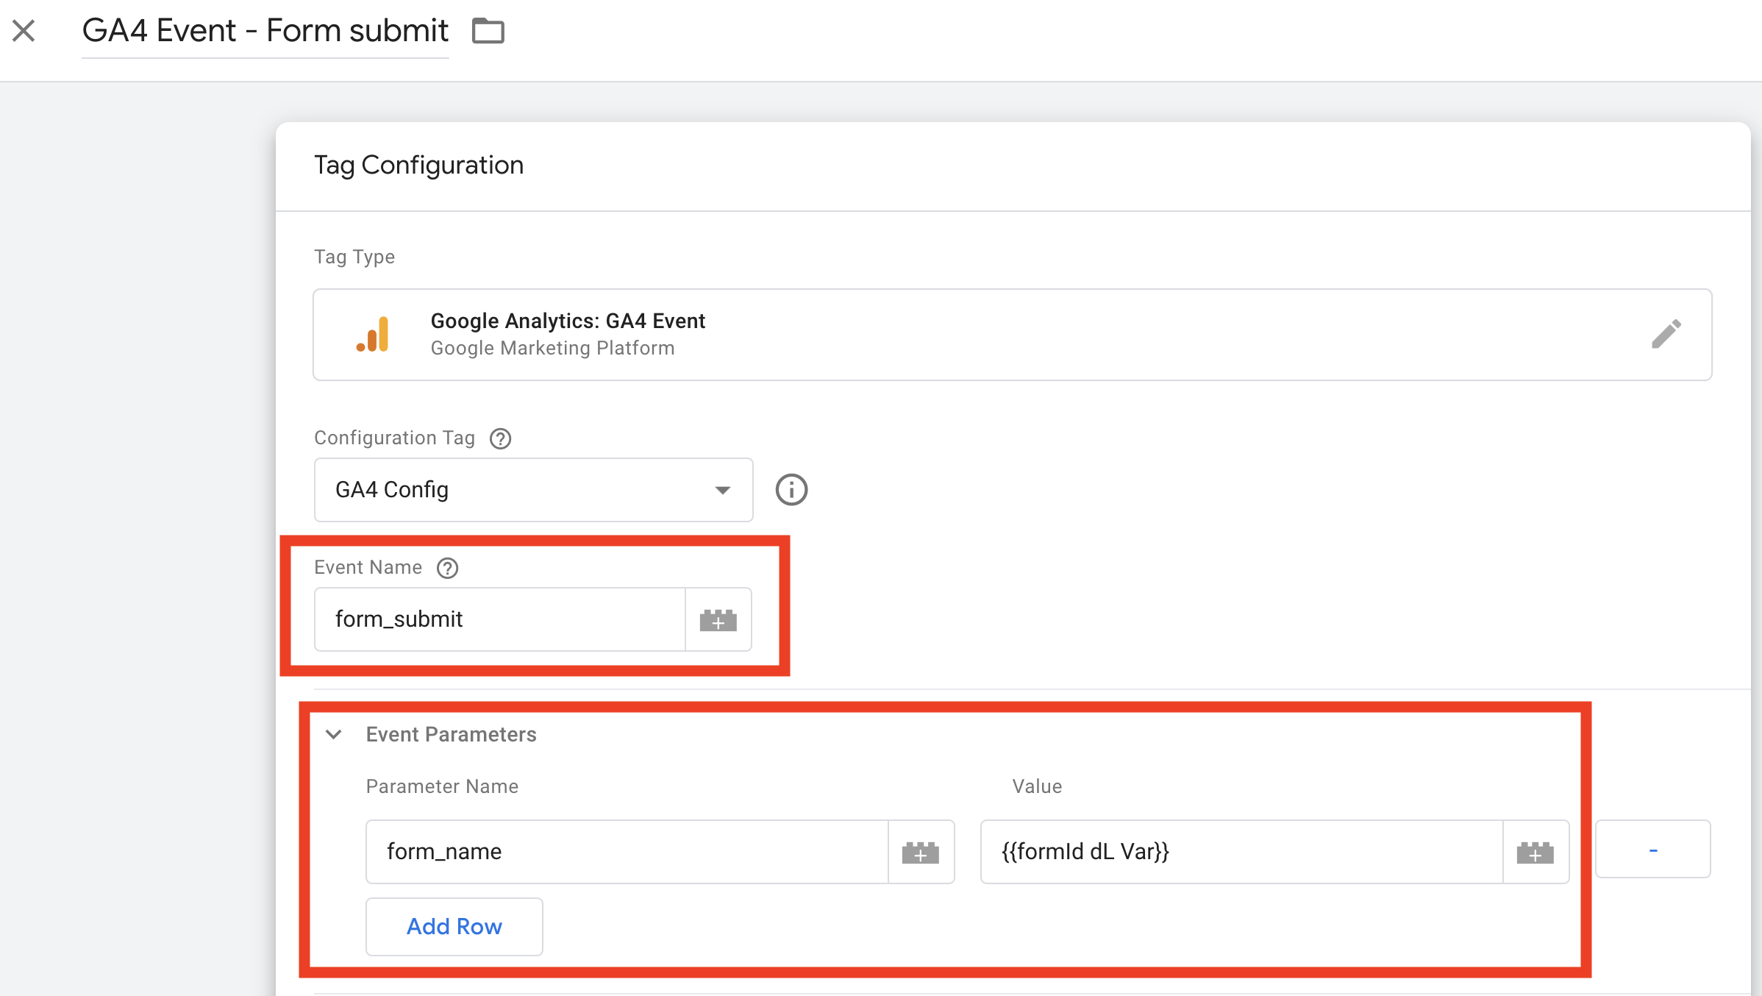The image size is (1762, 996).
Task: Collapse the Event Parameters section
Action: coord(334,734)
